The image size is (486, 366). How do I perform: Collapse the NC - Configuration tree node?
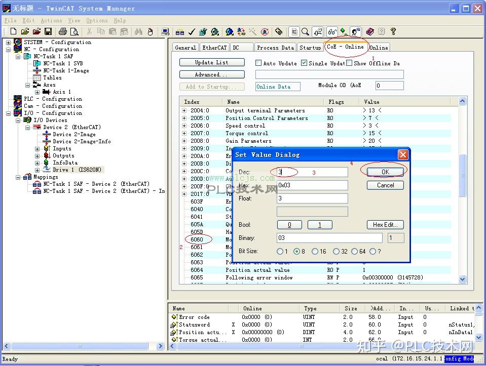coord(9,50)
